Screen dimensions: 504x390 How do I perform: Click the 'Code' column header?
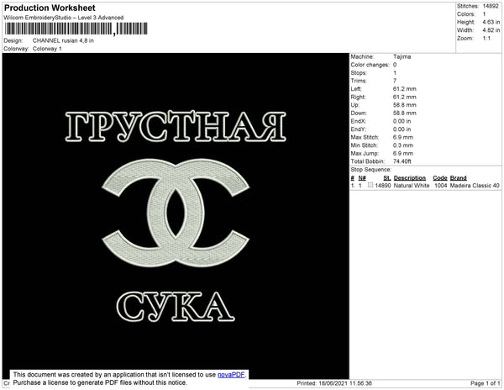pos(440,178)
